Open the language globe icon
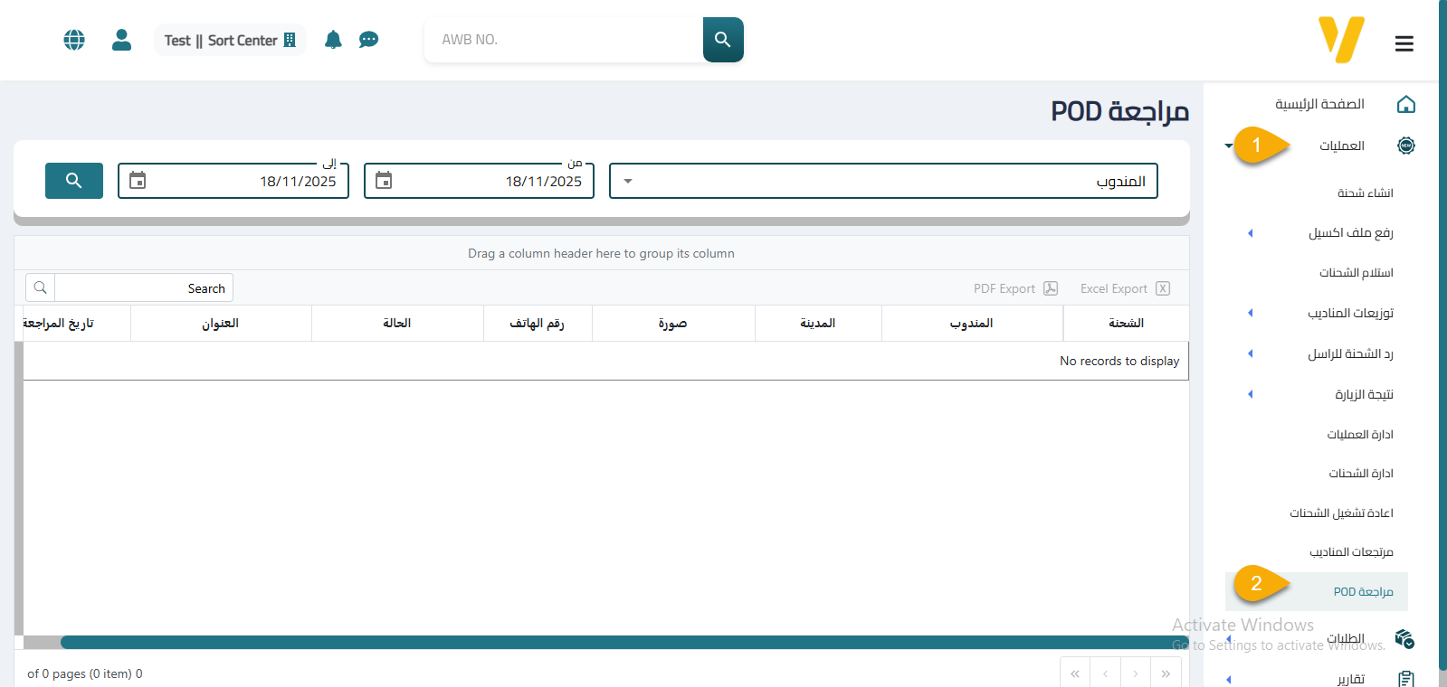This screenshot has width=1447, height=687. point(74,40)
